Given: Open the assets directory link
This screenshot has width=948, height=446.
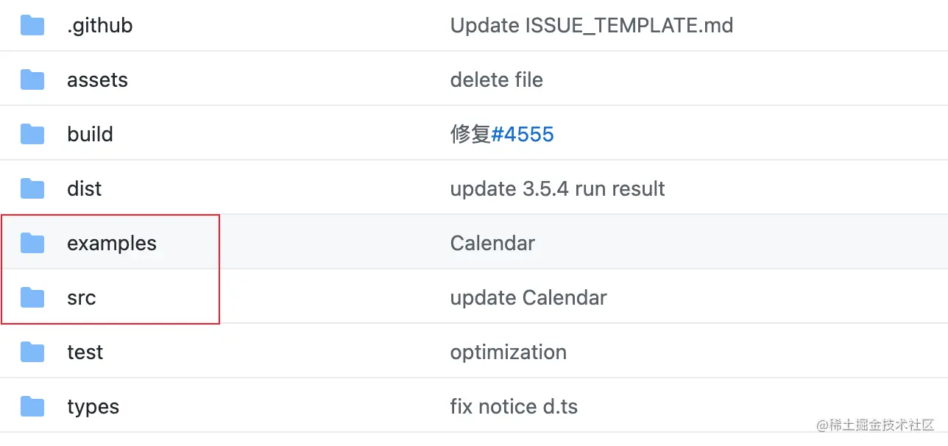Looking at the screenshot, I should pyautogui.click(x=97, y=79).
